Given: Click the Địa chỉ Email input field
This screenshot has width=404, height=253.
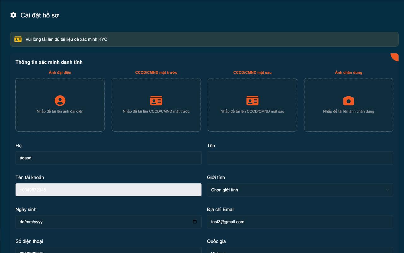Looking at the screenshot, I should pyautogui.click(x=300, y=222).
